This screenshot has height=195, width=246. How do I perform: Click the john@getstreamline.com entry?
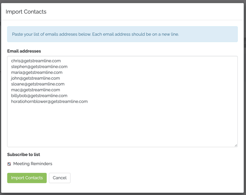(35, 78)
